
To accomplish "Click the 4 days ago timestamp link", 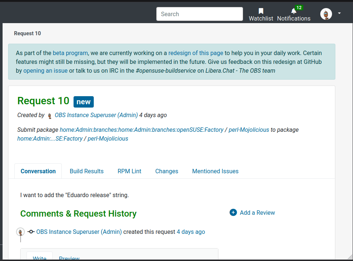I will (x=190, y=232).
